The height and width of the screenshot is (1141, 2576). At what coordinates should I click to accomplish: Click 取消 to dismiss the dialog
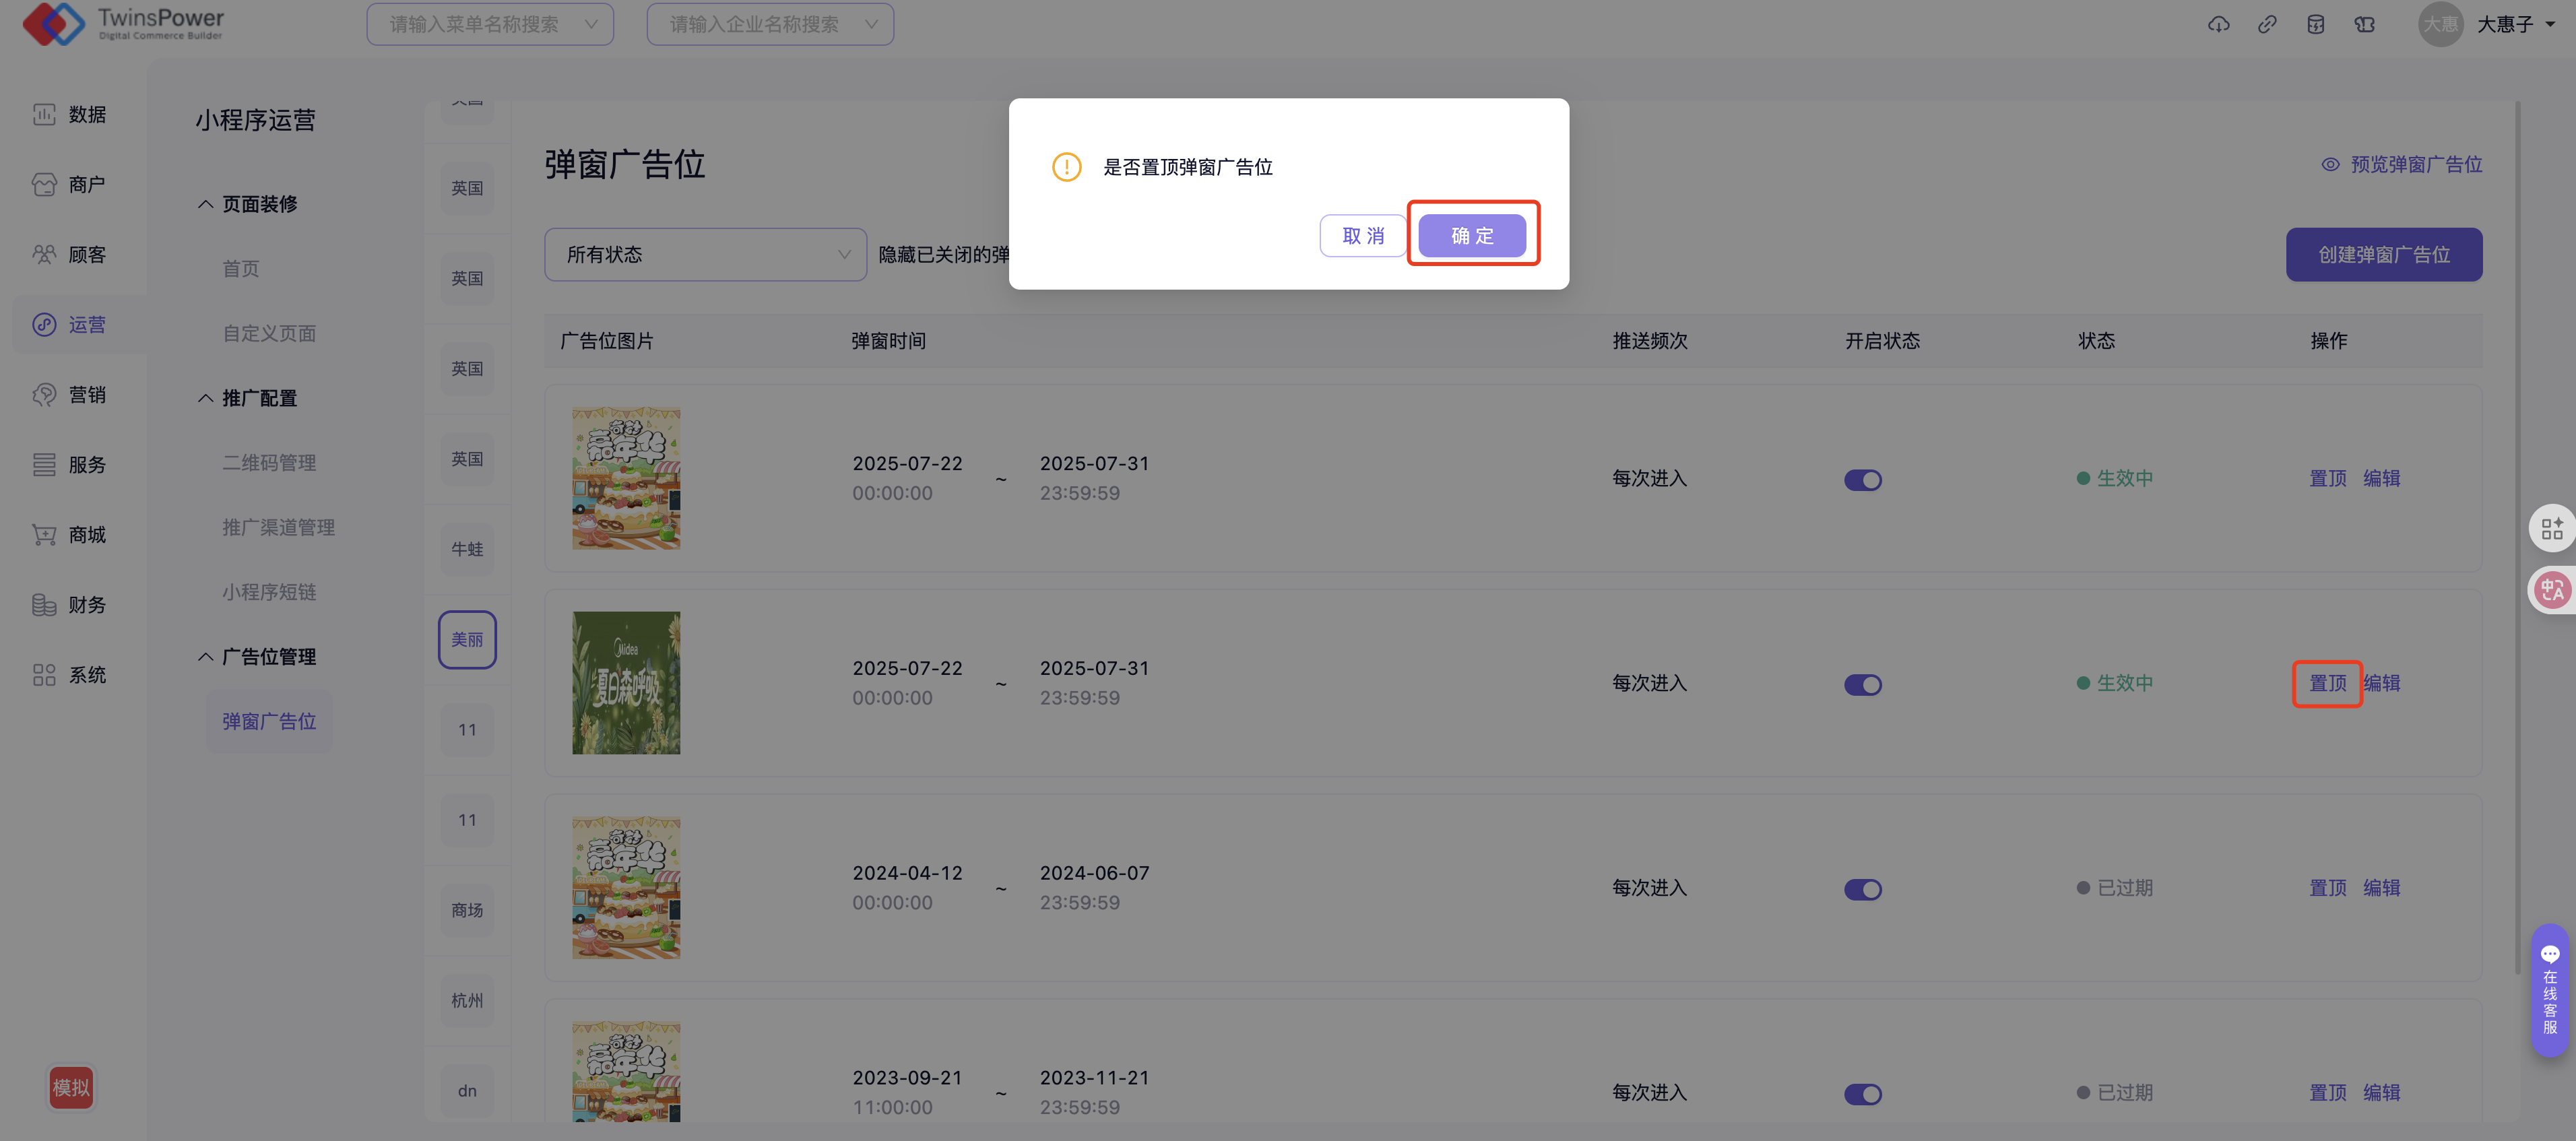(x=1362, y=236)
